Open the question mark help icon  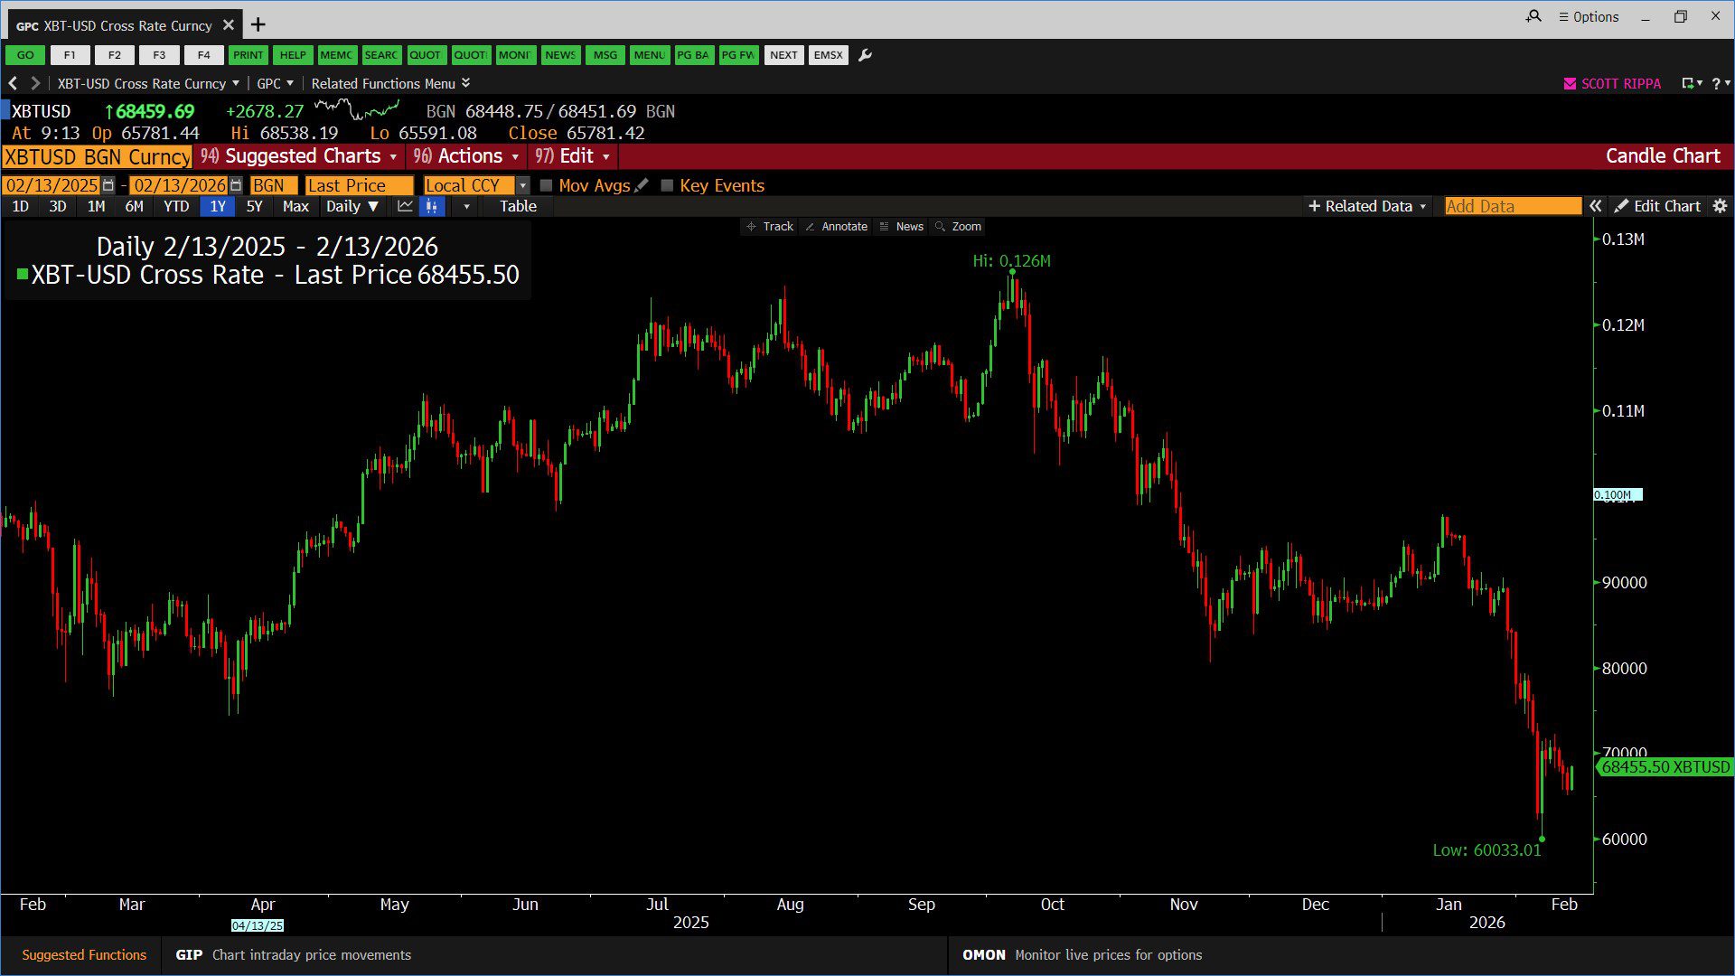coord(1716,83)
